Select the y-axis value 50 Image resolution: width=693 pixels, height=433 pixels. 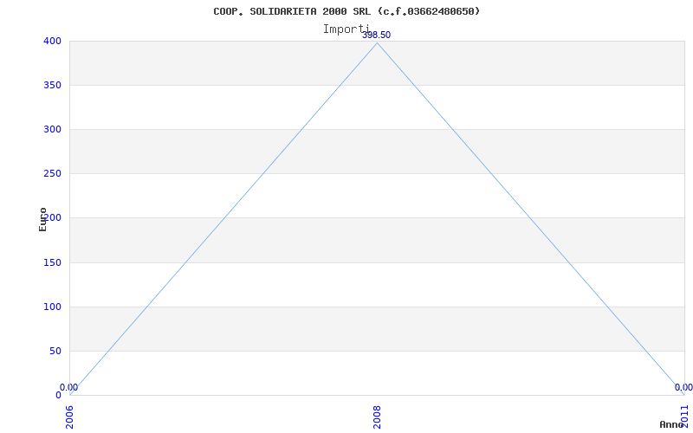(x=55, y=352)
